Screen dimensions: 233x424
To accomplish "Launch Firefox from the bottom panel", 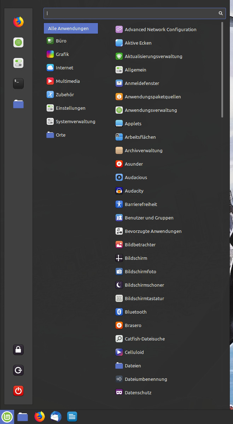I will point(40,417).
